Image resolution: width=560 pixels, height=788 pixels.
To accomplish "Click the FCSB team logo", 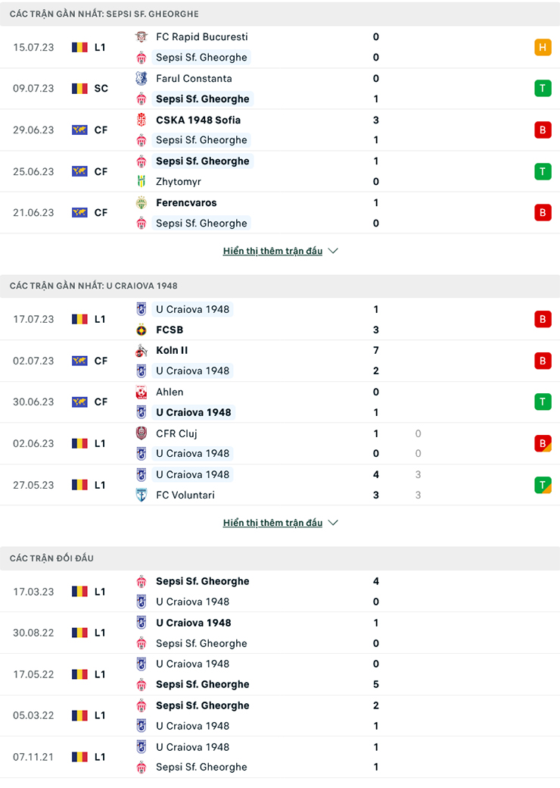I will coord(141,330).
